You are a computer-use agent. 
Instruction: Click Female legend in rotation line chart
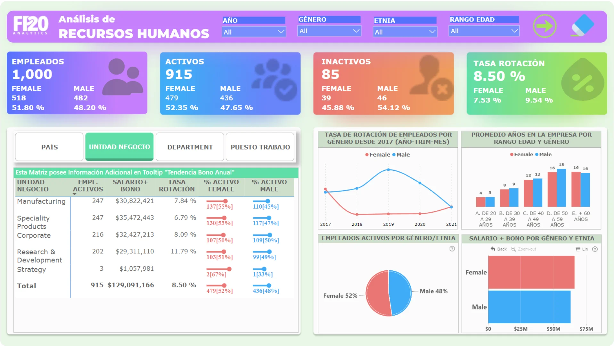point(378,155)
